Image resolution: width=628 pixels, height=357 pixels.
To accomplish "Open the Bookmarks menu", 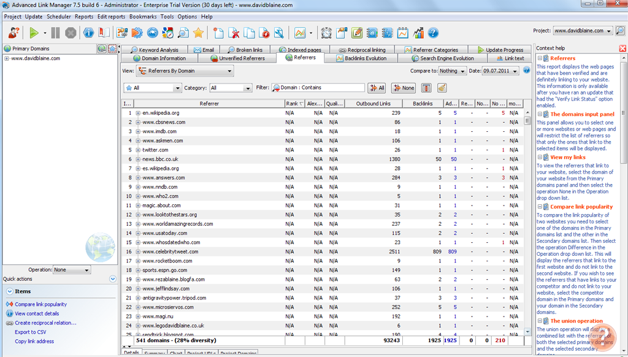I will pyautogui.click(x=143, y=17).
